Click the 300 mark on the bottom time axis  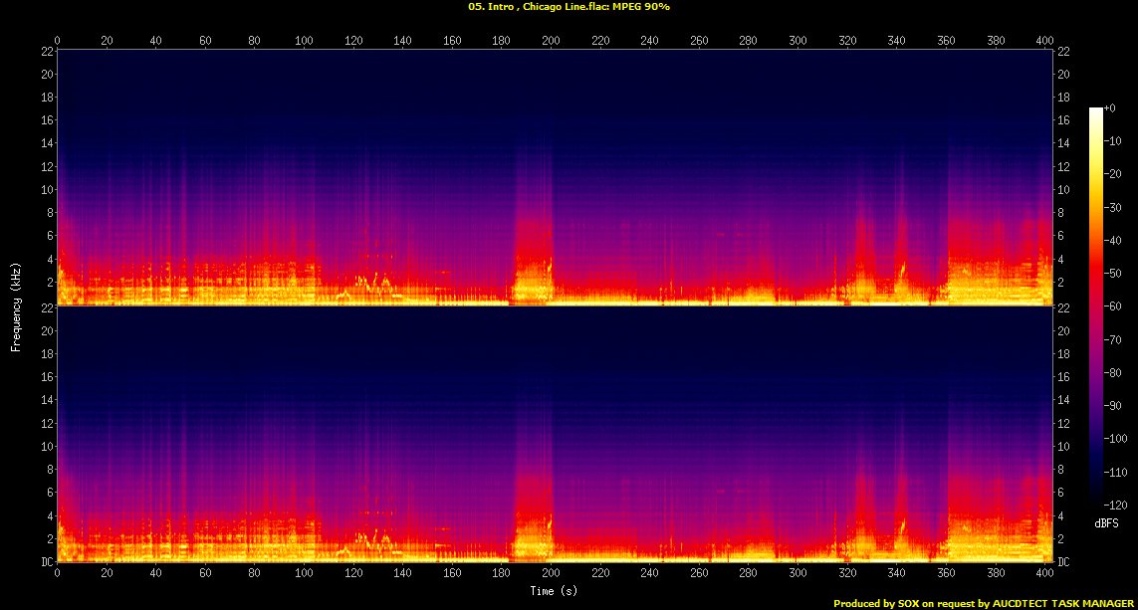[797, 573]
